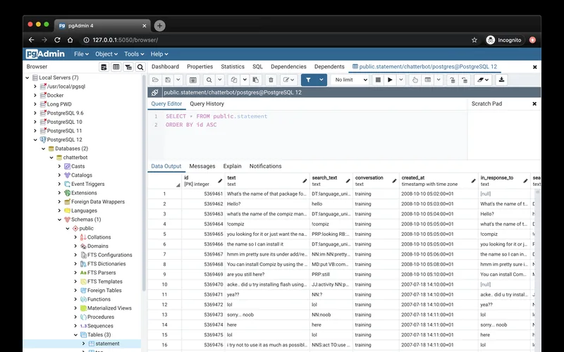
Task: Open the Object menu
Action: point(106,54)
